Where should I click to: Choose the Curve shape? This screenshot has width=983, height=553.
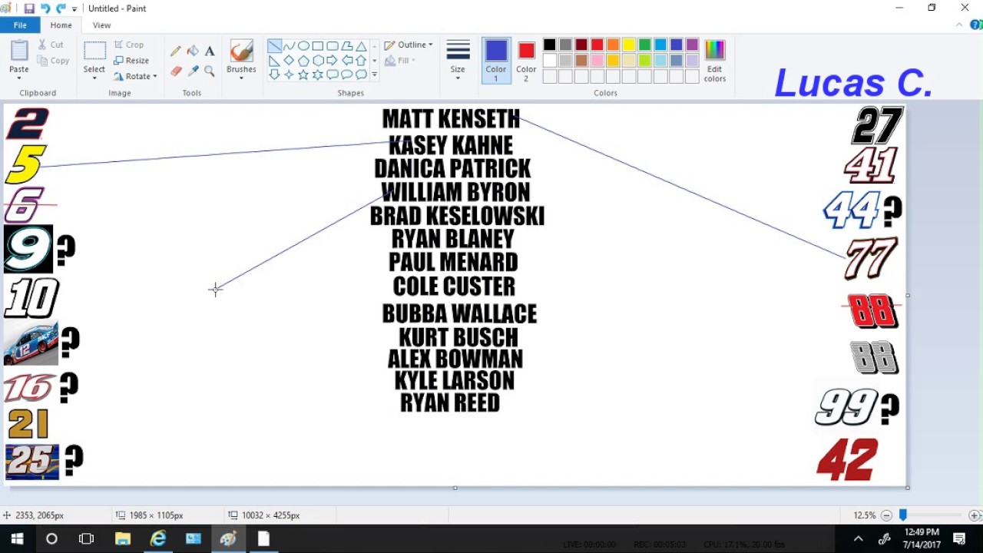pos(289,46)
